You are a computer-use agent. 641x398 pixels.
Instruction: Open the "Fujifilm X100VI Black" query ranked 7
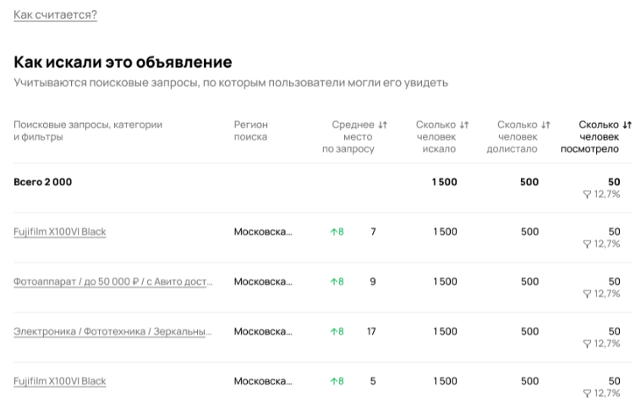pos(60,231)
